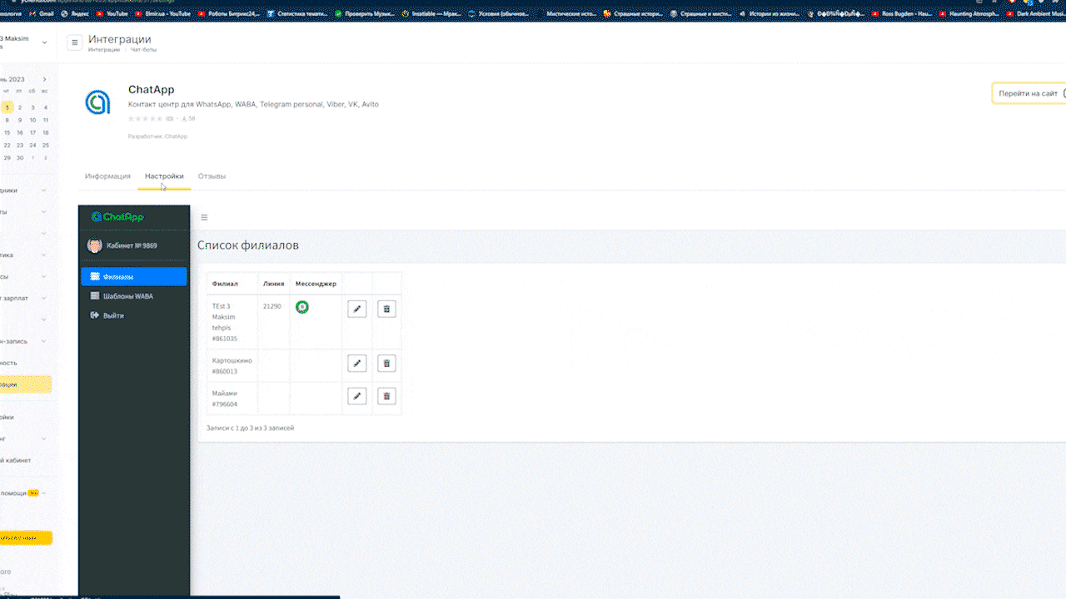Open Шаблоны WABA in ChatApp menu
The image size is (1066, 599).
point(127,296)
